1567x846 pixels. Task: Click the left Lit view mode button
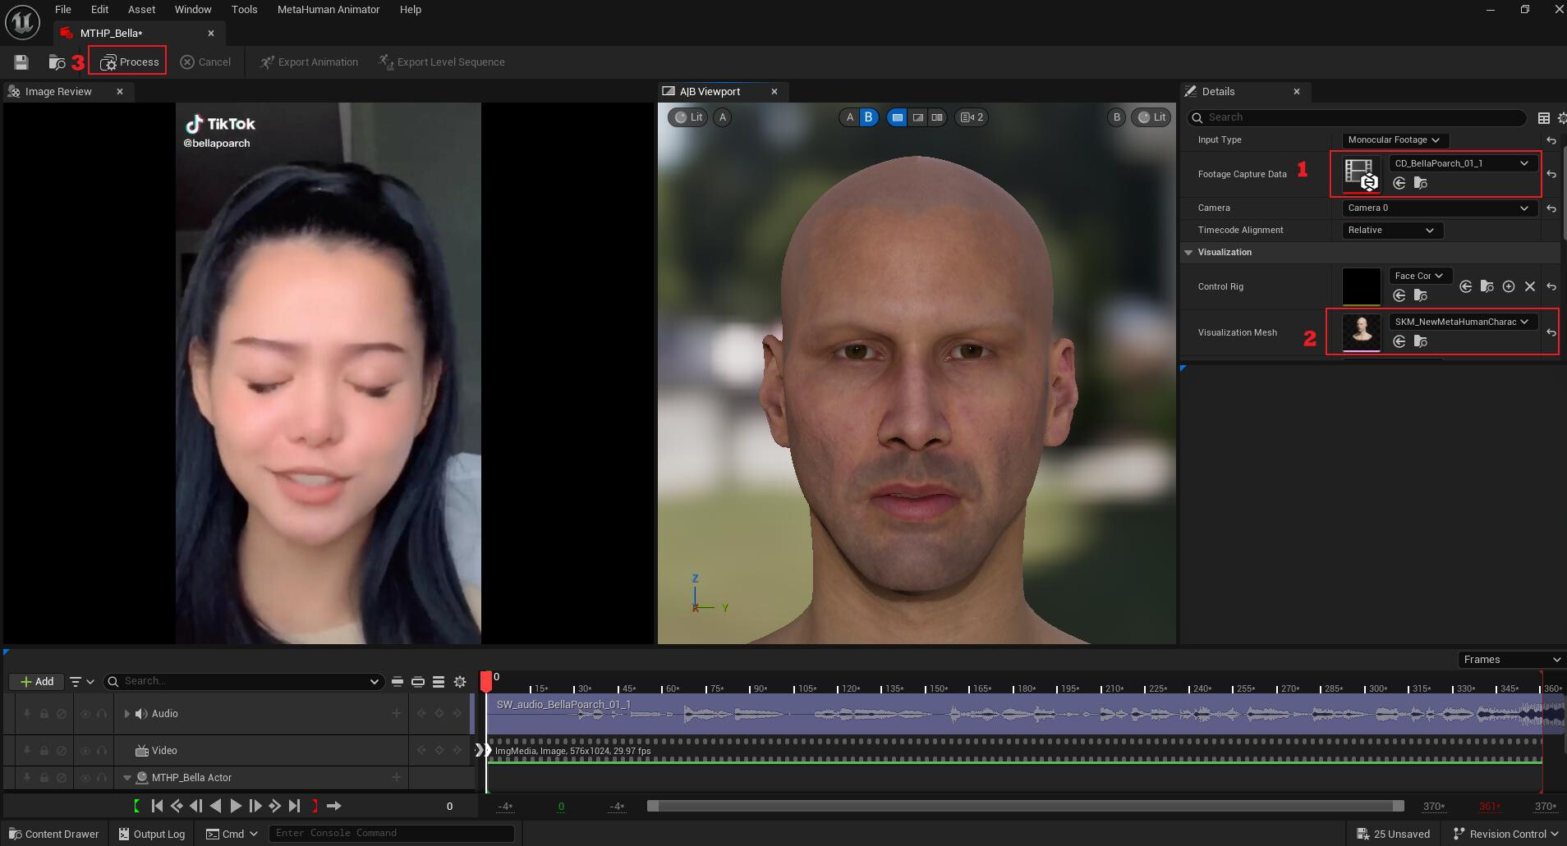point(688,117)
